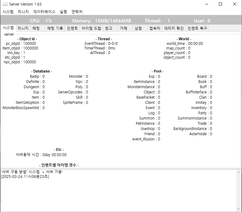The image size is (242, 212).
Task: Switch to the 거래 tab
Action: pos(125,28)
